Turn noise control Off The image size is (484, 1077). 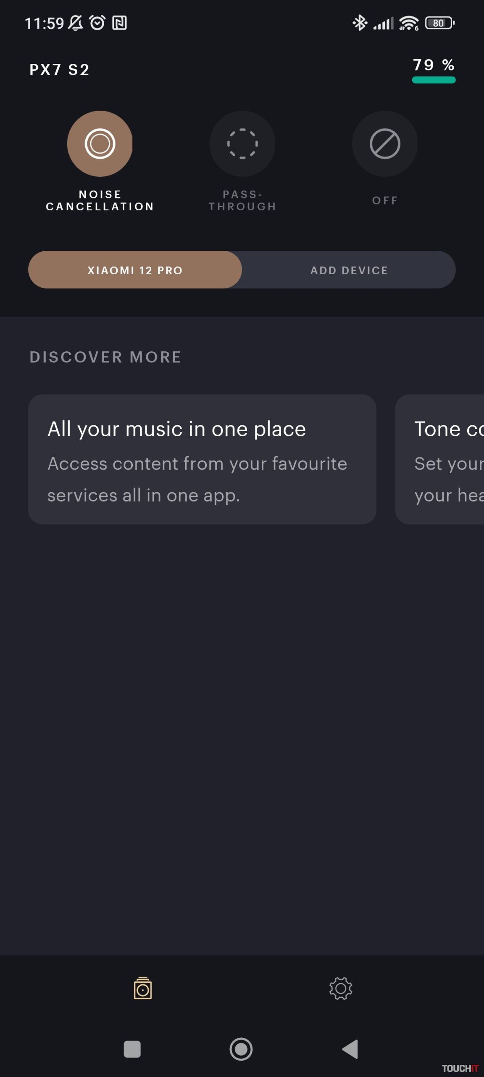pos(384,144)
